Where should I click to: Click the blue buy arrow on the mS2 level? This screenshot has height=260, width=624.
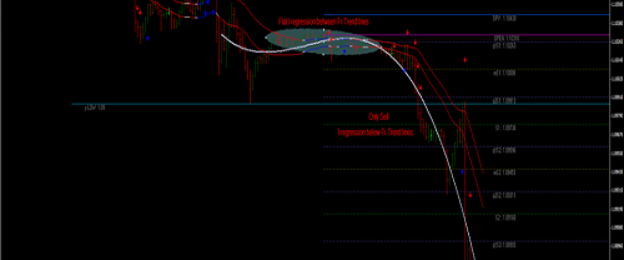point(462,171)
